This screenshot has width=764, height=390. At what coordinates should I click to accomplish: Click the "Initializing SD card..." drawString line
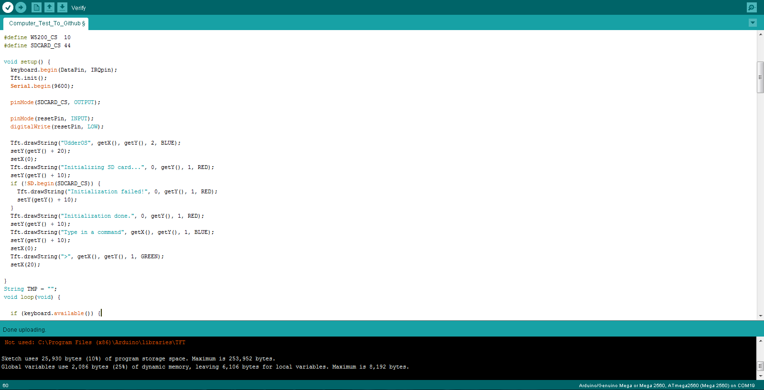112,167
